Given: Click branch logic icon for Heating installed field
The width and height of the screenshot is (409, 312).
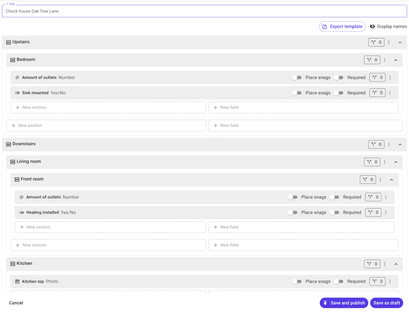Looking at the screenshot, I should pyautogui.click(x=373, y=212).
